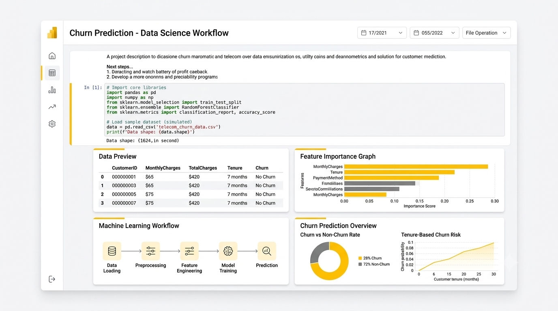Screen dimensions: 558x311
Task: Open the bar chart reports icon
Action: pyautogui.click(x=52, y=90)
